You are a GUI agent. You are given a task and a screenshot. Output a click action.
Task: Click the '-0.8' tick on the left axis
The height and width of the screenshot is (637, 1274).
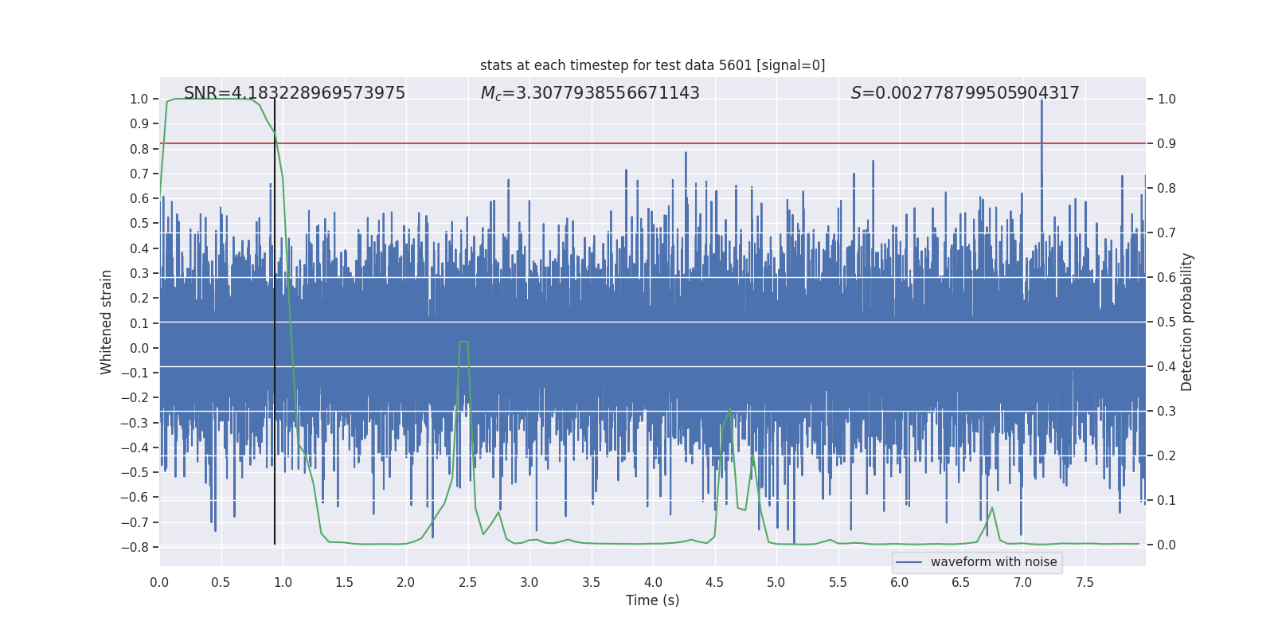tap(135, 547)
